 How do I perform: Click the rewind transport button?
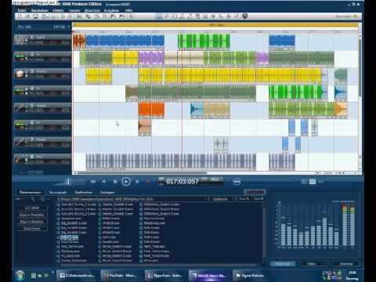(104, 182)
